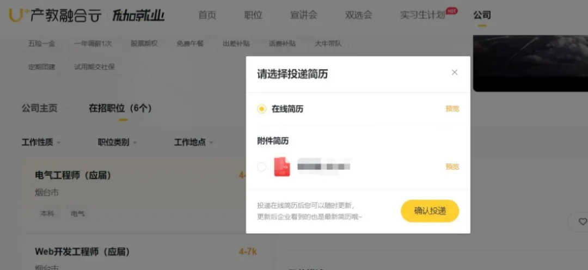Open the 实习生计划 menu item
This screenshot has width=588, height=270.
pyautogui.click(x=422, y=15)
